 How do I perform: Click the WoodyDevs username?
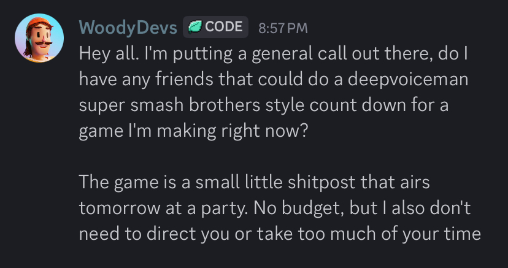[128, 28]
